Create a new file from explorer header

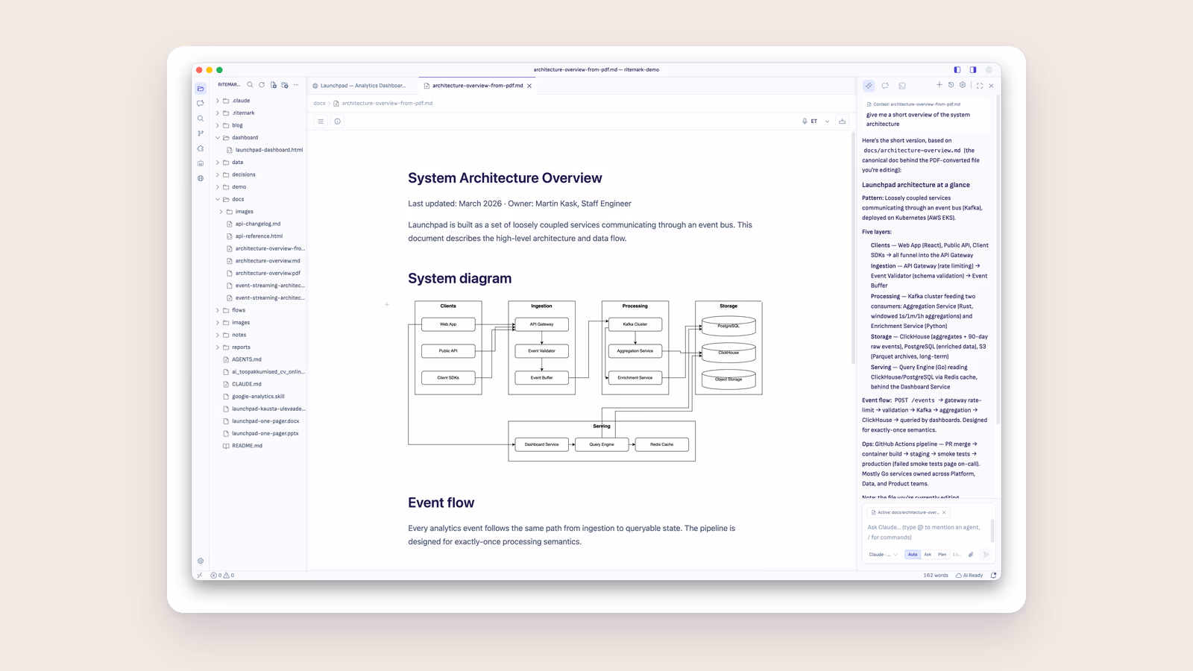click(274, 85)
